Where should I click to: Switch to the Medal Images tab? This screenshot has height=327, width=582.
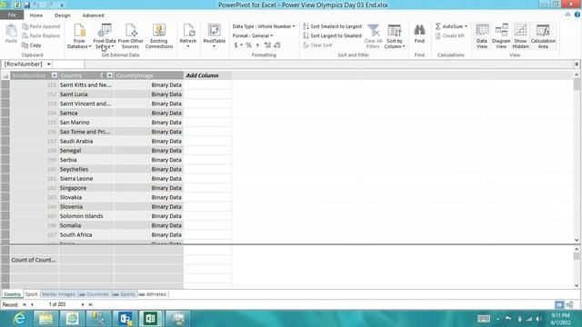[x=58, y=294]
